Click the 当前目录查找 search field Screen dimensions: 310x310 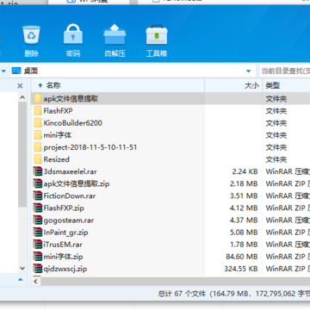tap(285, 71)
